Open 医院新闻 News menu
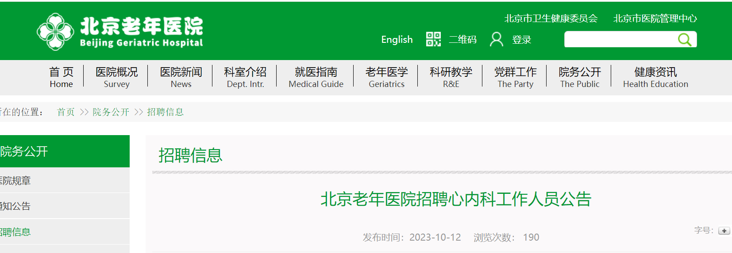Viewport: 732px width, 253px height. [181, 77]
